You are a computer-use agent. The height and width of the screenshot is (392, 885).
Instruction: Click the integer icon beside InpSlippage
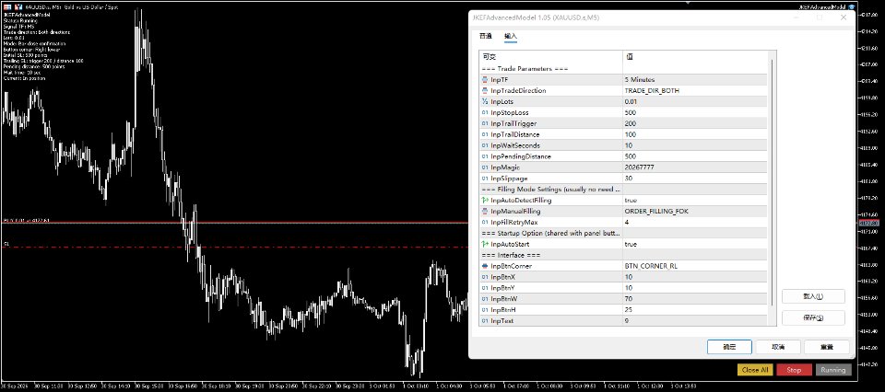[485, 179]
